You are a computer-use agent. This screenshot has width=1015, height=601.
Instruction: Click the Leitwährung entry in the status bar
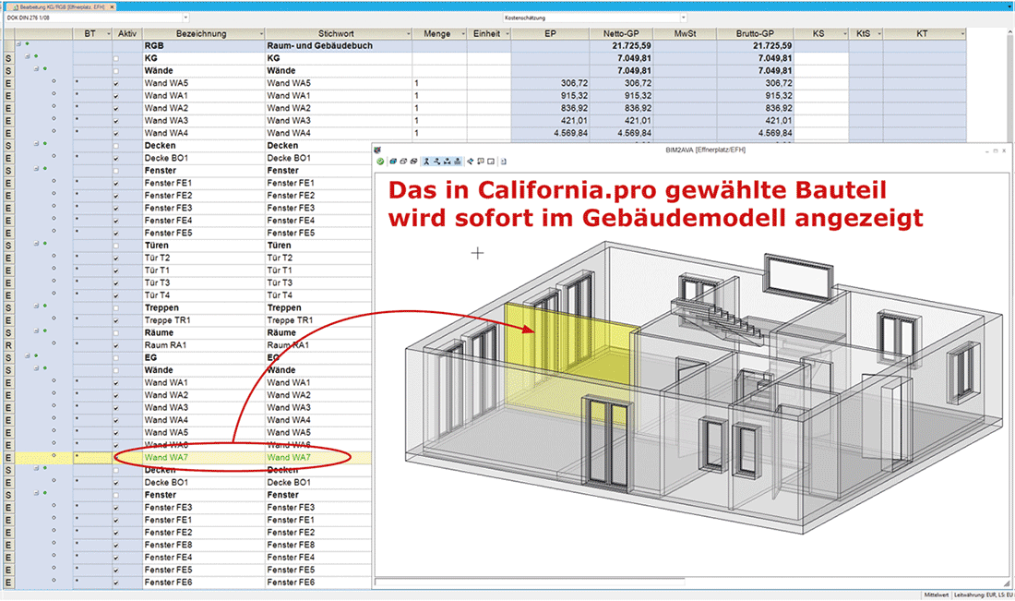tap(984, 595)
